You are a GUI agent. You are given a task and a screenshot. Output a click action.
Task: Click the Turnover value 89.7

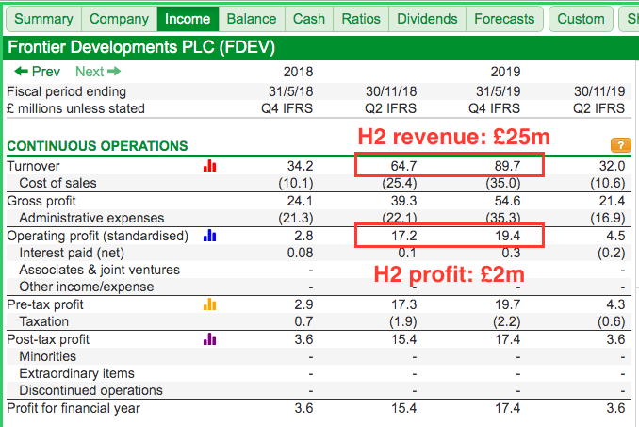click(507, 166)
